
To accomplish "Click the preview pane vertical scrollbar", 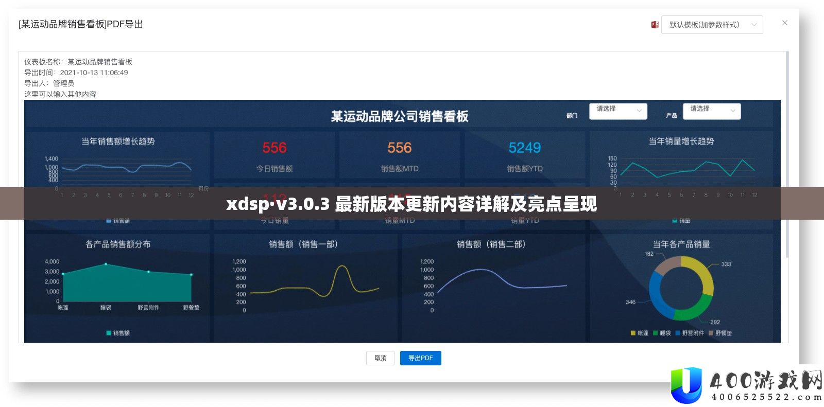I will (786, 154).
